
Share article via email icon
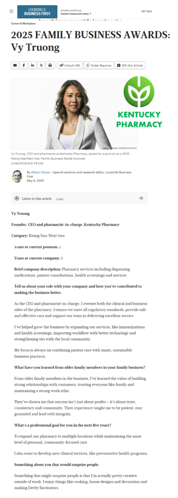[x=15, y=65]
